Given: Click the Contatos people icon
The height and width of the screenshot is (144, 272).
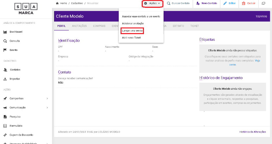Looking at the screenshot, I should click(5, 70).
